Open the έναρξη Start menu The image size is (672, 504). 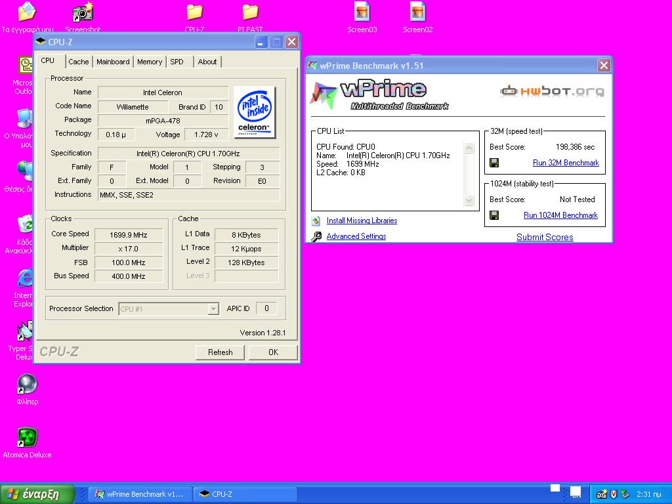click(37, 494)
